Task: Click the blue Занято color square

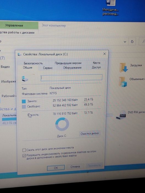Action: 24,101
